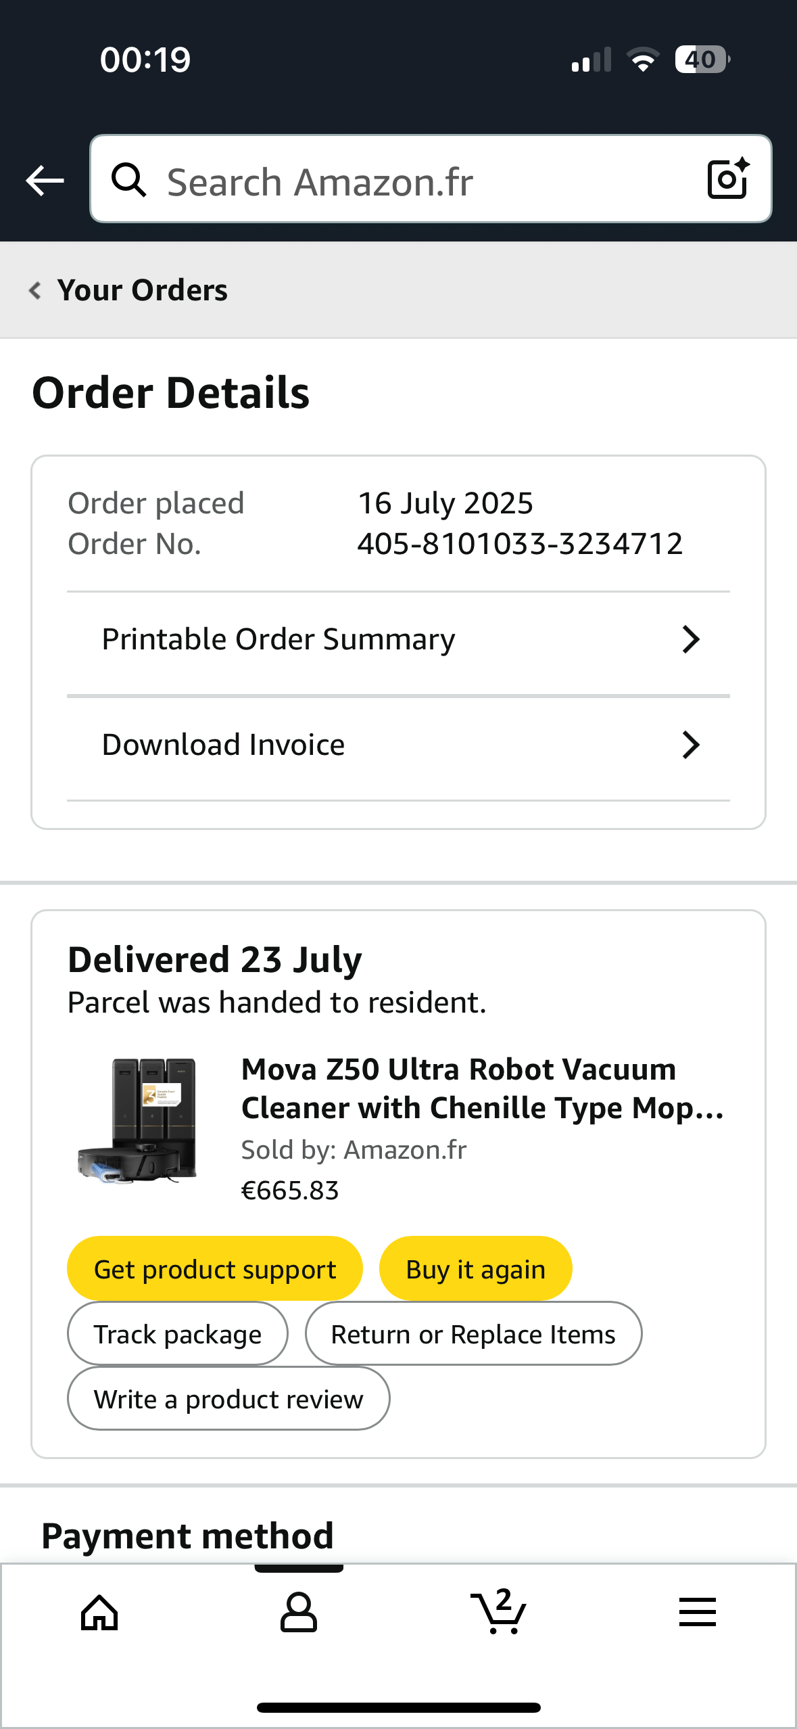The image size is (797, 1729).
Task: Select Return or Replace Items
Action: [x=473, y=1334]
